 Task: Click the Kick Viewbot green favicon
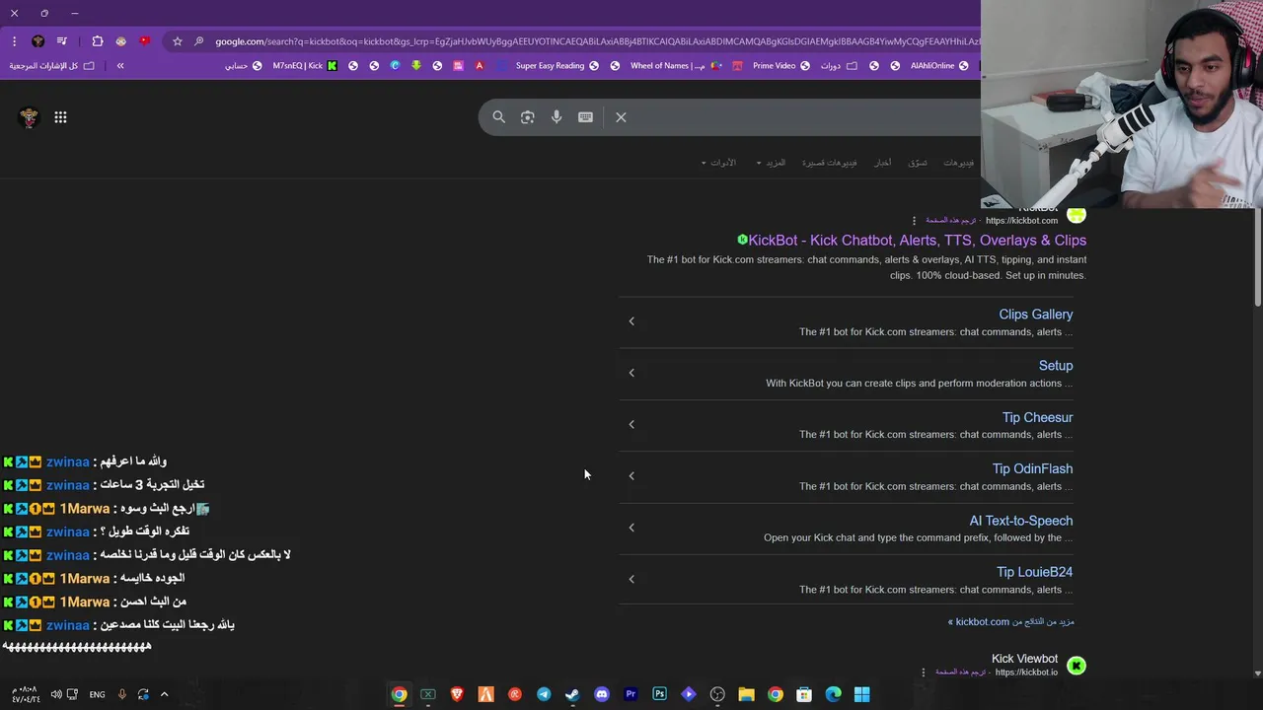1077,667
